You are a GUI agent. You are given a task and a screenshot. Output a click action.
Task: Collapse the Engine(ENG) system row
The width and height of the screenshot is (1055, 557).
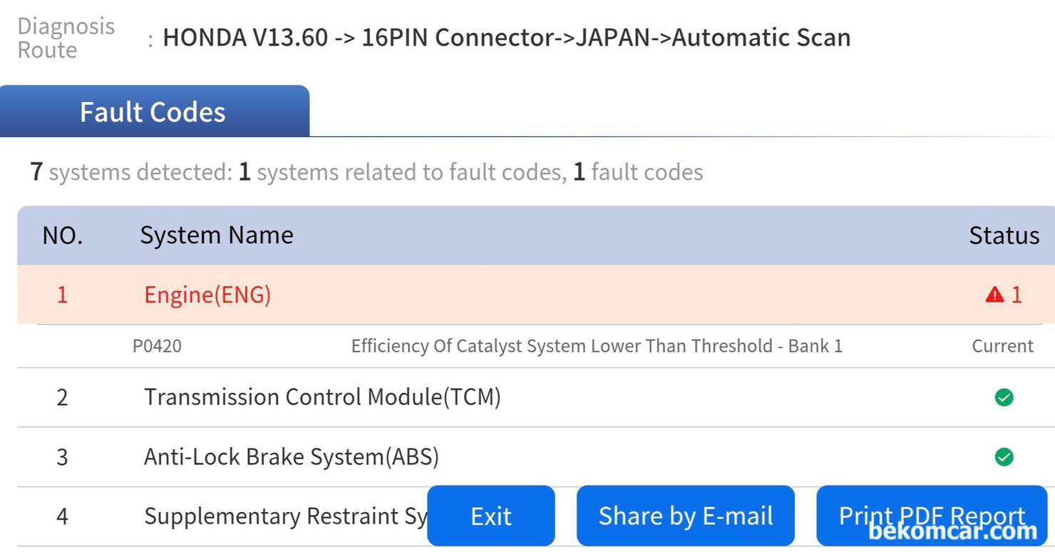(207, 295)
